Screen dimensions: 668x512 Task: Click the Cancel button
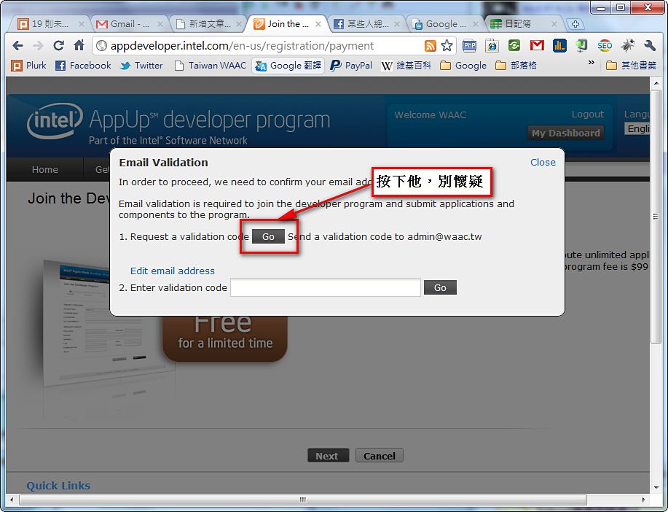point(379,456)
